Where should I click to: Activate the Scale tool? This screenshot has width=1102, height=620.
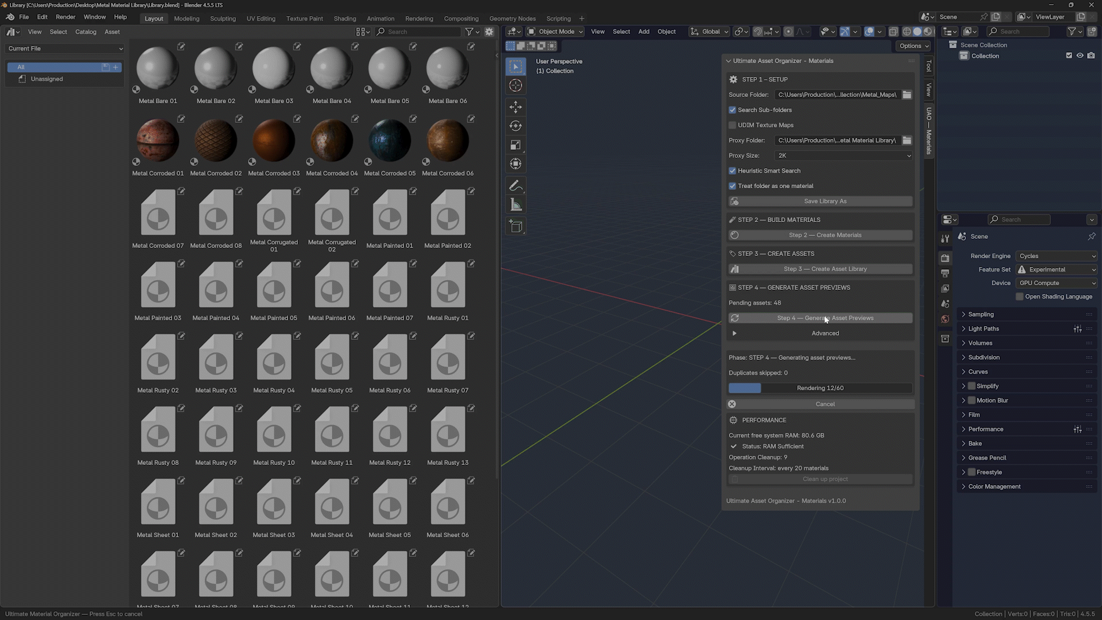tap(515, 145)
